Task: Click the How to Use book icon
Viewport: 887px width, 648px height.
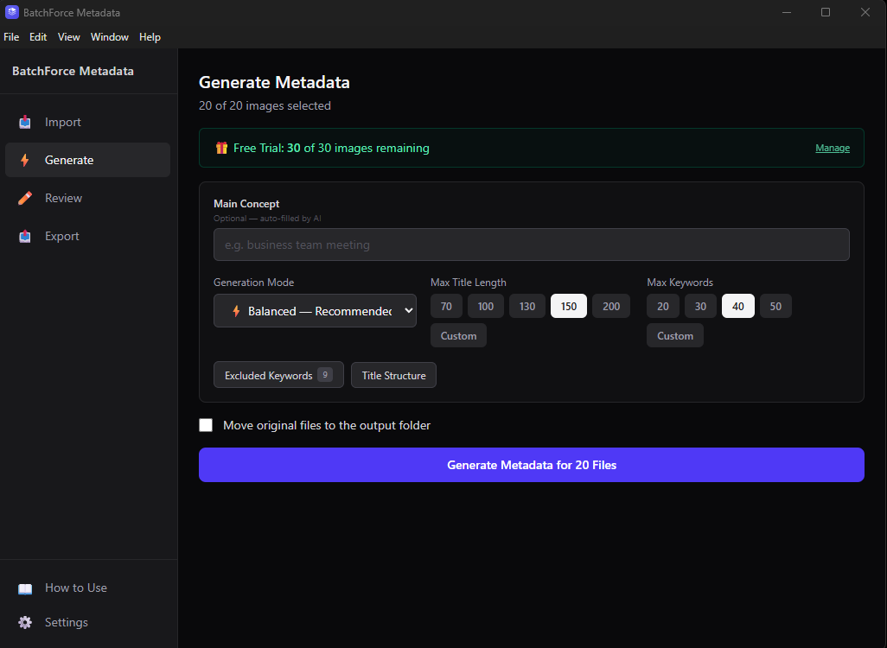Action: point(25,588)
